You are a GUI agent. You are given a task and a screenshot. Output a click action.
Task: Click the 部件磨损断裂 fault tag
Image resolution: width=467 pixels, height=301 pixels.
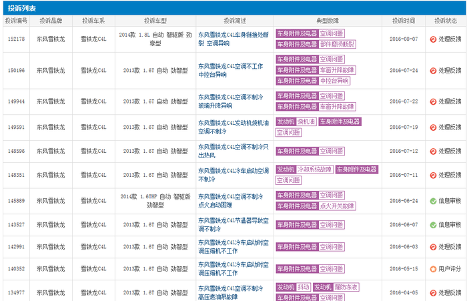point(337,45)
